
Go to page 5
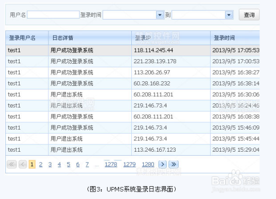coord(68,165)
